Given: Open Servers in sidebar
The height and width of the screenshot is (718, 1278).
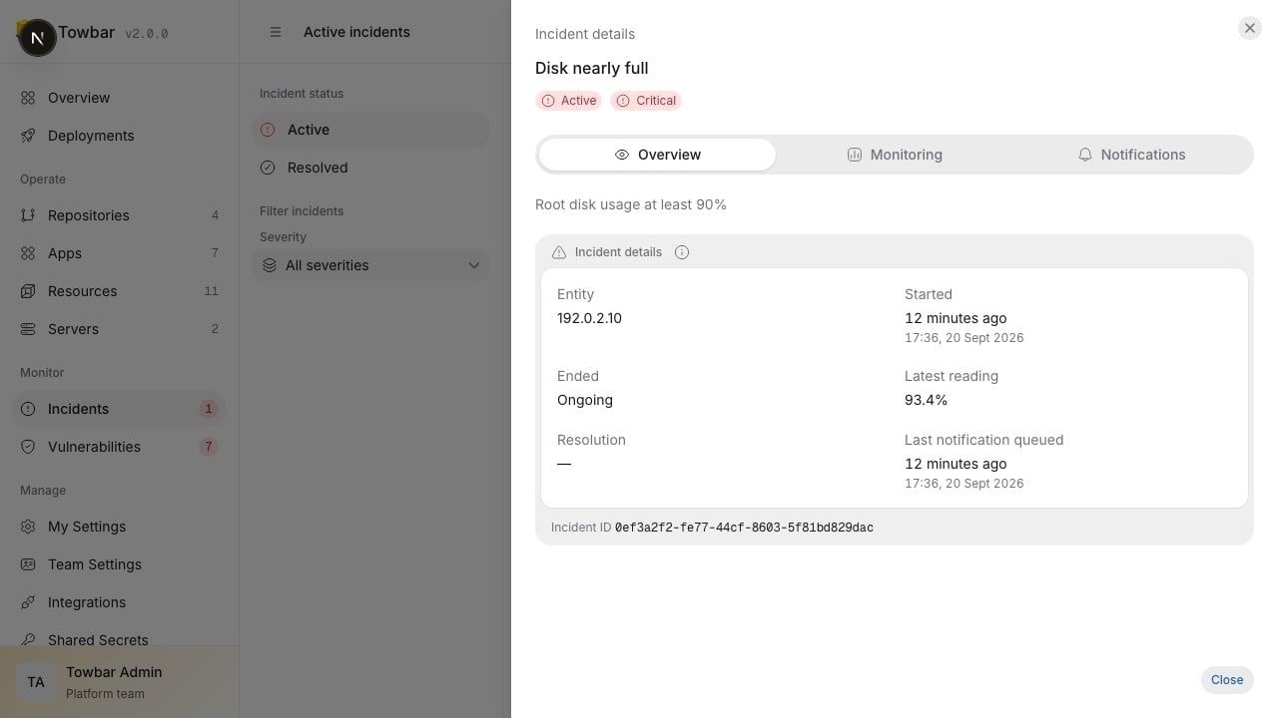Looking at the screenshot, I should pyautogui.click(x=120, y=329).
